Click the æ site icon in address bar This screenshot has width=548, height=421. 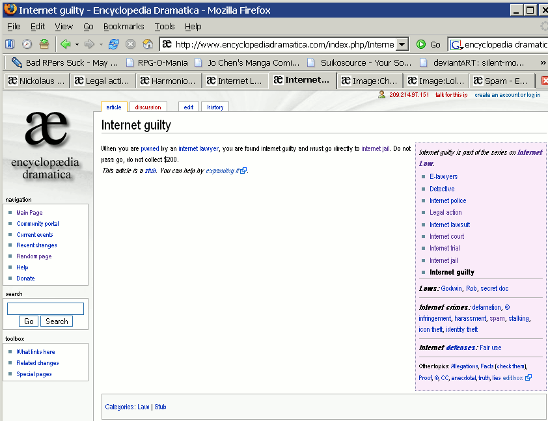pos(167,44)
